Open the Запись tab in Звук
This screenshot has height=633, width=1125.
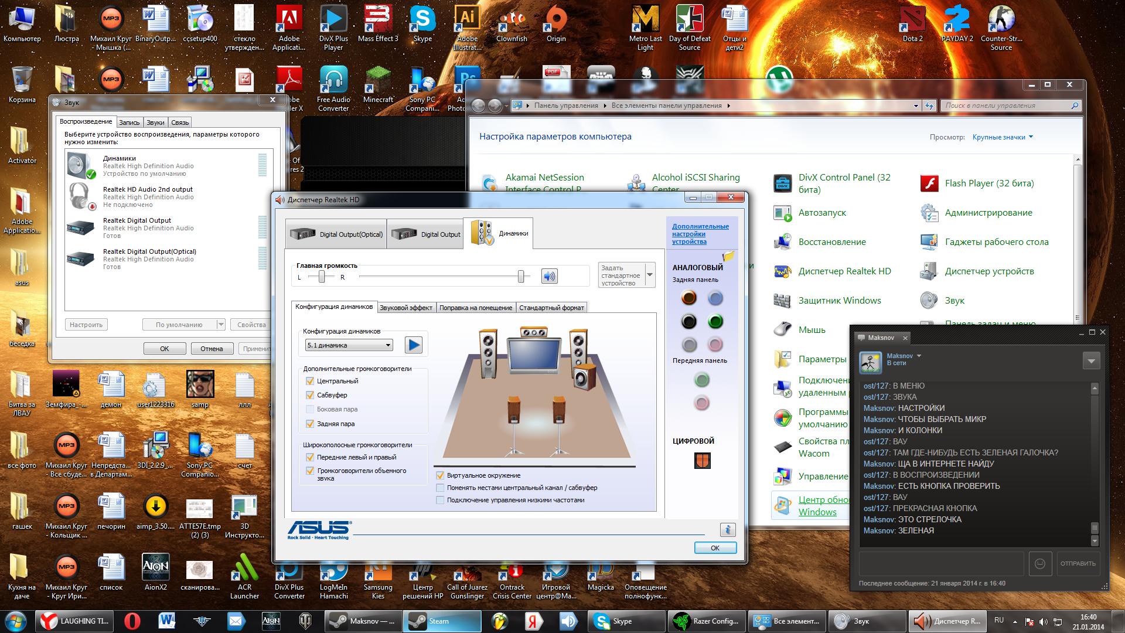click(x=129, y=122)
